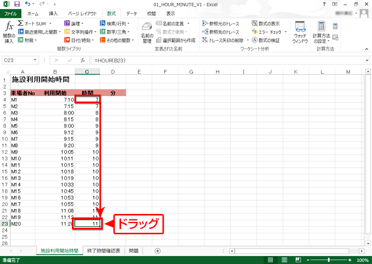This screenshot has height=264, width=372.
Task: Open Recently Used functions (最近使用した関数)
Action: tap(39, 32)
